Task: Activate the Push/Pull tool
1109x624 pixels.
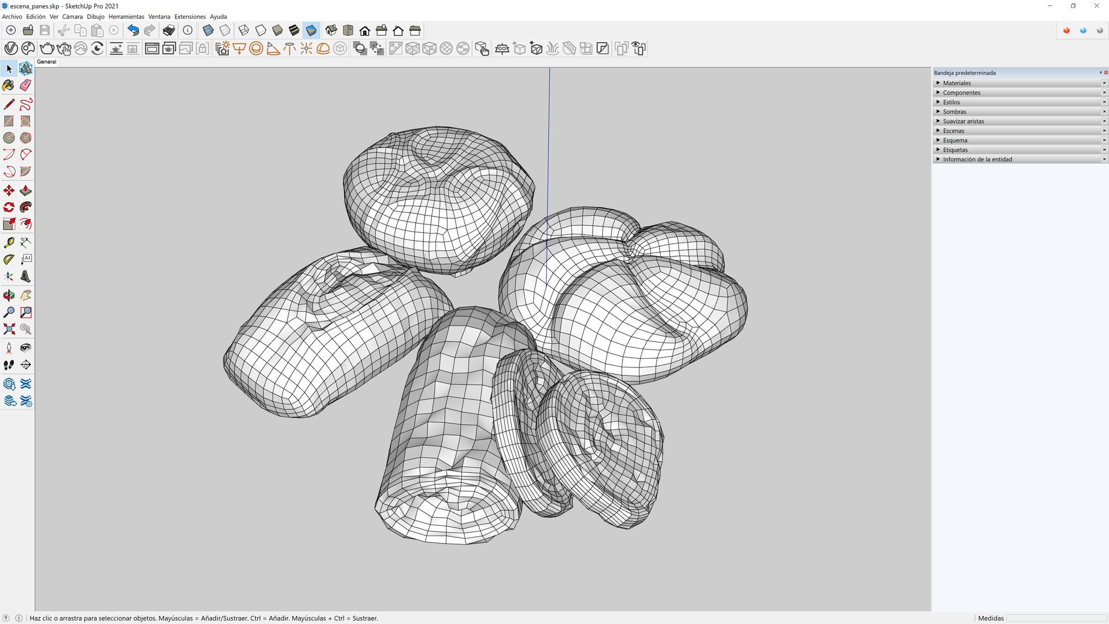Action: tap(25, 191)
